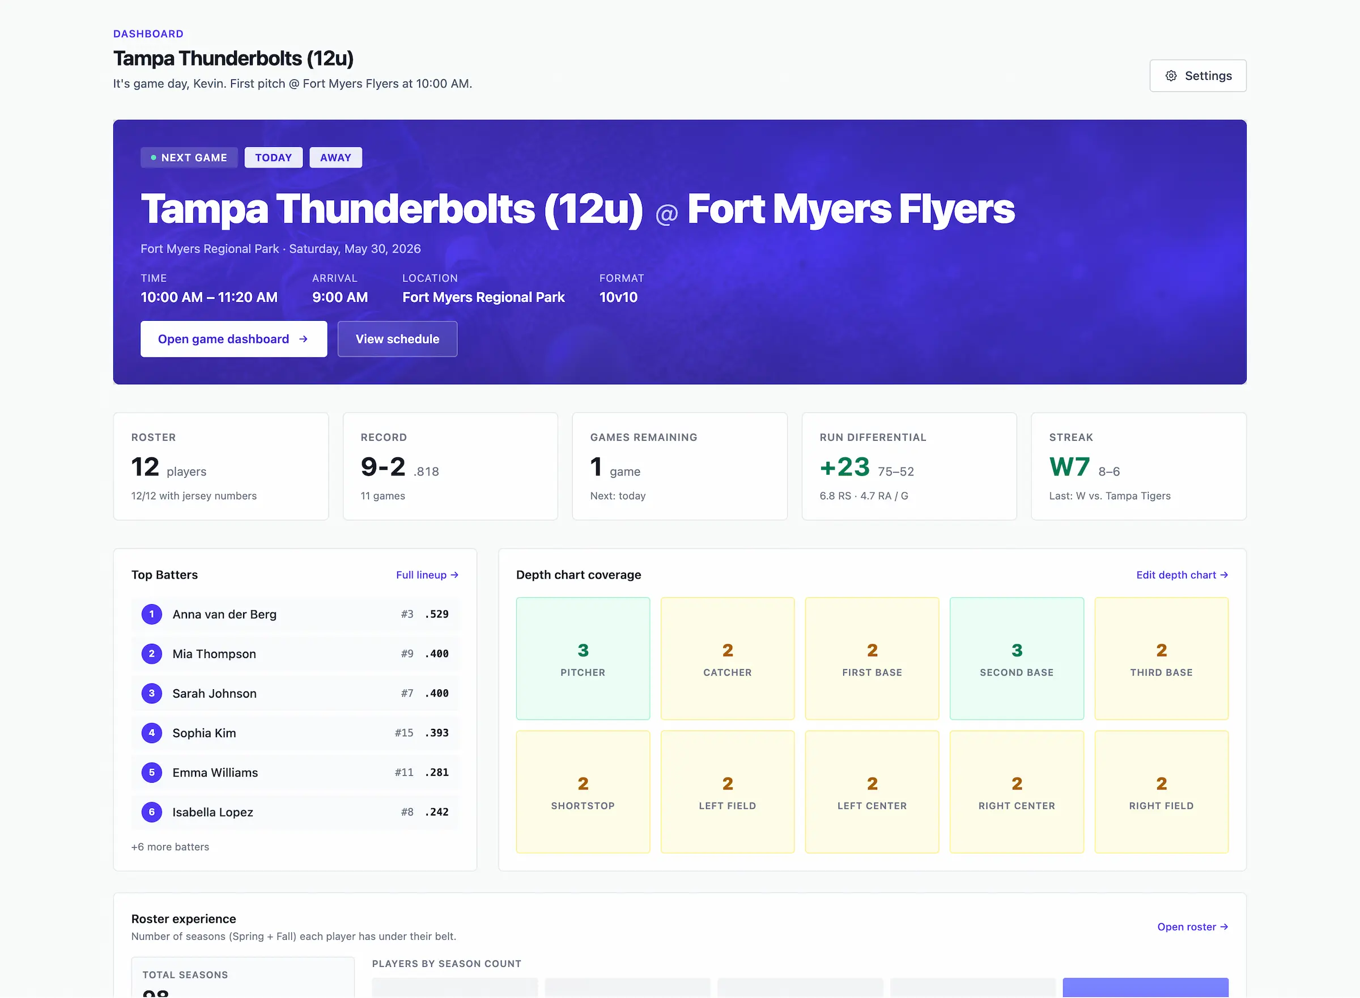This screenshot has width=1360, height=998.
Task: Click the 9:00 AM arrival value
Action: point(340,297)
